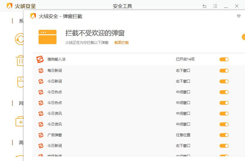Select the 每日新词 row name
245x161 pixels.
(55, 71)
